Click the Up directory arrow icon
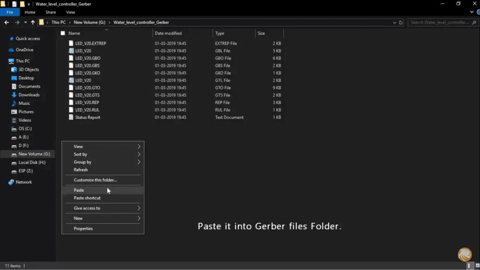Viewport: 480px width, 270px height. [x=33, y=22]
